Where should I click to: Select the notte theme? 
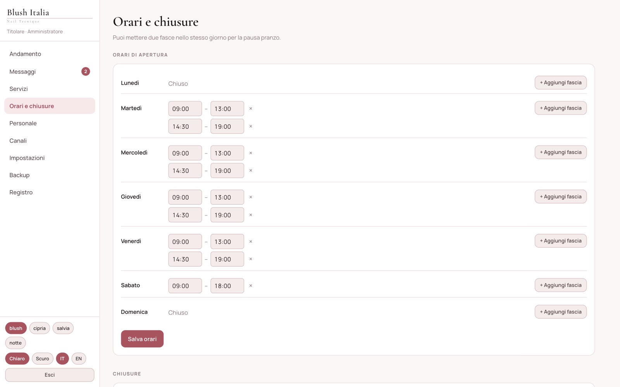pos(15,343)
